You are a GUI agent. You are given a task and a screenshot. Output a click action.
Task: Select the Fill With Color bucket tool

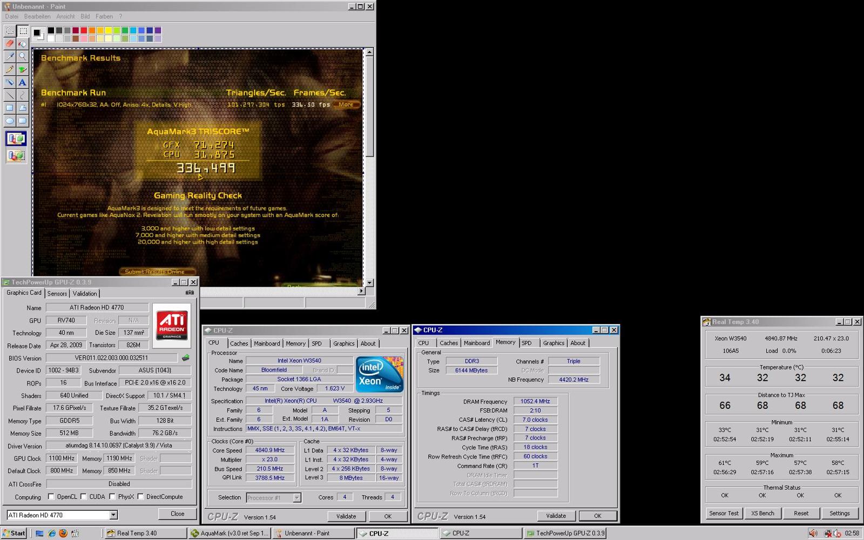(23, 44)
